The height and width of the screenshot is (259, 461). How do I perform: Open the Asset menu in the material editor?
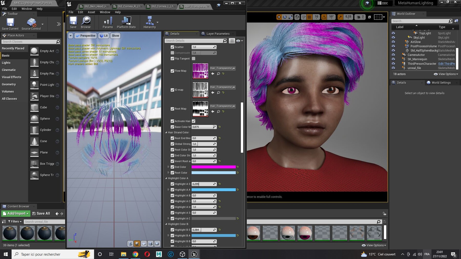point(91,12)
